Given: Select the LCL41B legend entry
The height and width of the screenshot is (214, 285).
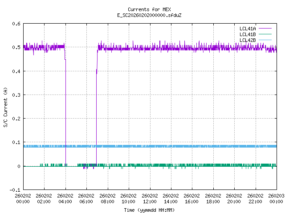Looking at the screenshot, I should coord(247,34).
